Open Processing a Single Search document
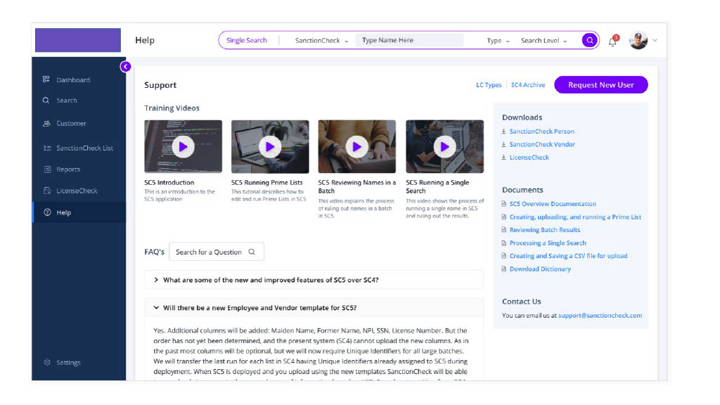This screenshot has width=720, height=405. pos(548,243)
